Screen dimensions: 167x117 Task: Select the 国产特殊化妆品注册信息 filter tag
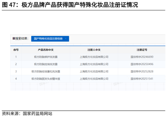50,39
